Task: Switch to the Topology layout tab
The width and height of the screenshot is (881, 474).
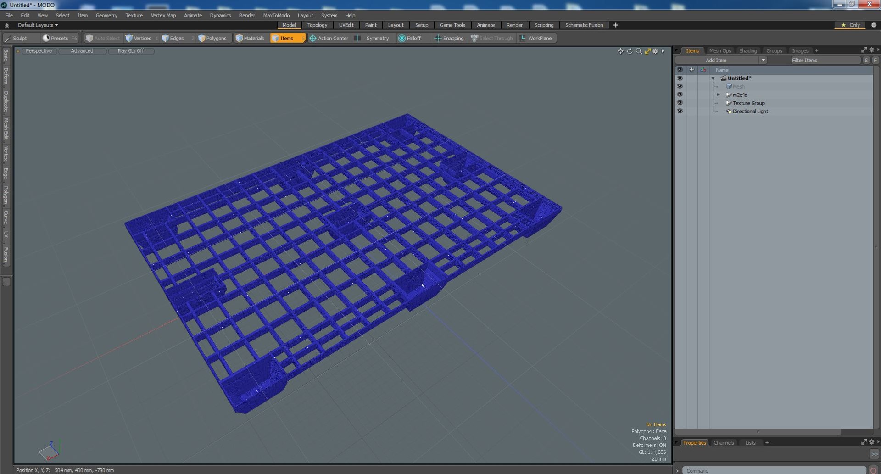Action: (317, 25)
